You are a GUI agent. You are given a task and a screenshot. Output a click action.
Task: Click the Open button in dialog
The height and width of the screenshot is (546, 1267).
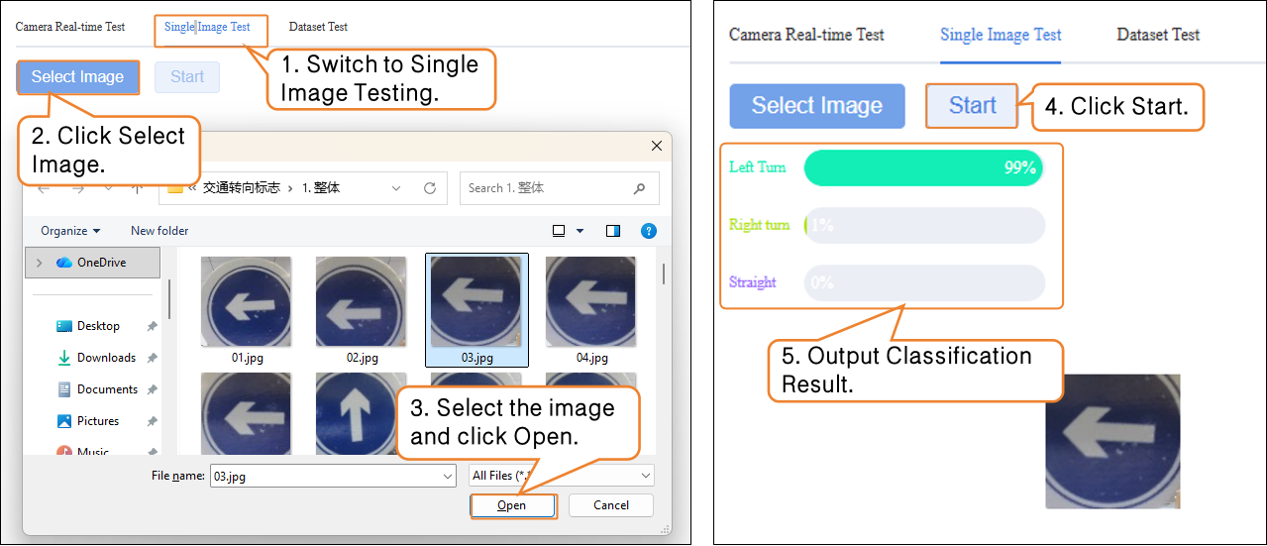click(512, 505)
